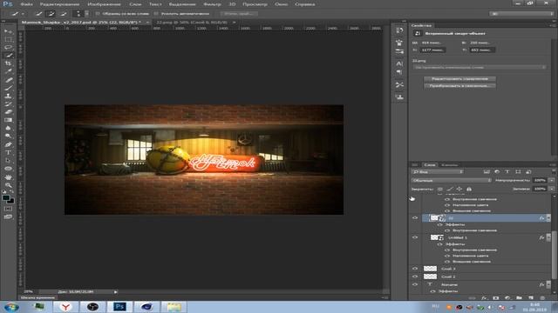The image size is (558, 313).
Task: Select the Gradient tool
Action: pyautogui.click(x=8, y=120)
